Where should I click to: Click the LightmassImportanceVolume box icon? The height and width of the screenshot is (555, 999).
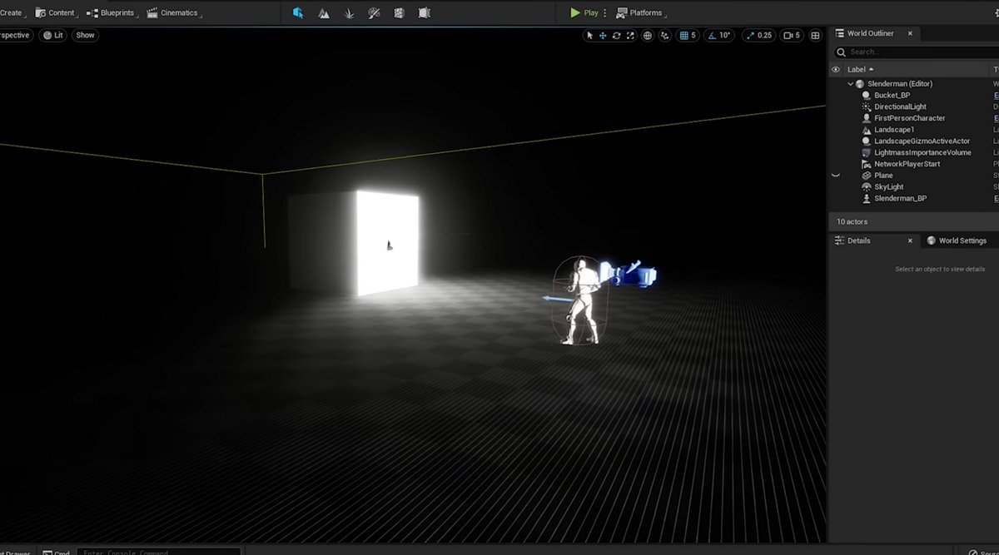[867, 152]
